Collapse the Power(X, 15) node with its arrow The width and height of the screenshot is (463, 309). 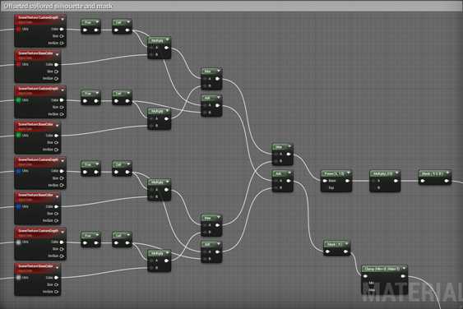349,173
